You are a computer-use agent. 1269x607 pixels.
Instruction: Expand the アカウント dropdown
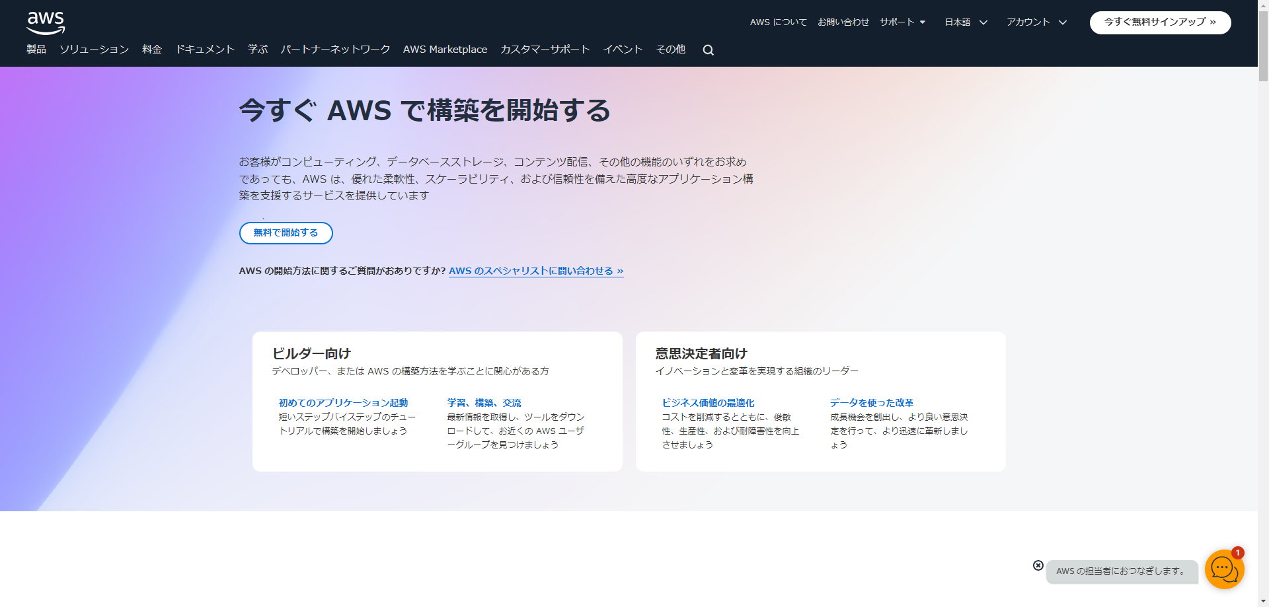(1036, 22)
